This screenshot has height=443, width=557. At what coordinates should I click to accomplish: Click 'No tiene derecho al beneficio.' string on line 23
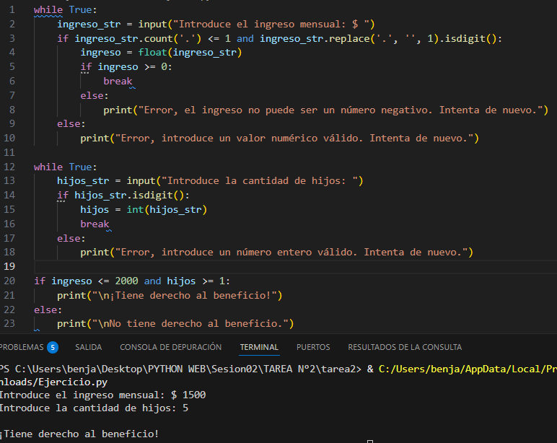(190, 323)
